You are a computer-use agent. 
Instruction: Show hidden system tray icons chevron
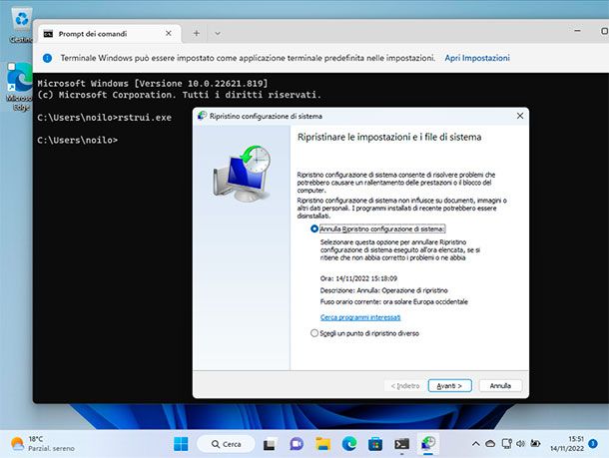(x=476, y=444)
